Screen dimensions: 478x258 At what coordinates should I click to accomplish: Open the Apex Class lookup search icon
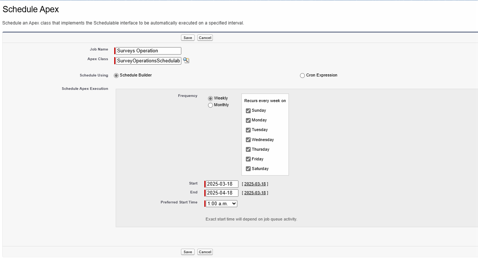pos(186,60)
